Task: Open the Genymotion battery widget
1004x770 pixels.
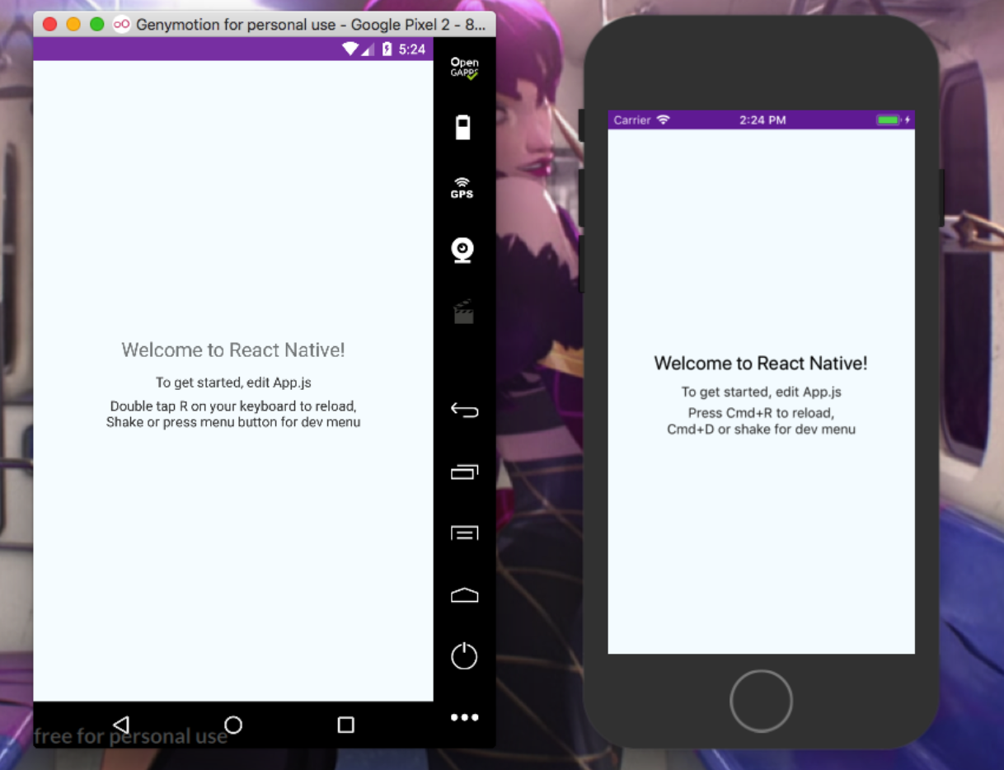Action: 463,126
